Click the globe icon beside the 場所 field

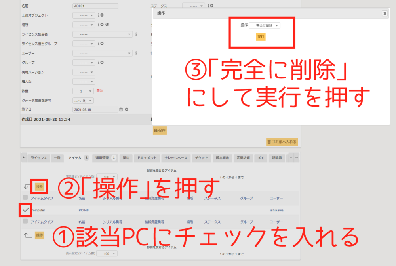(107, 25)
